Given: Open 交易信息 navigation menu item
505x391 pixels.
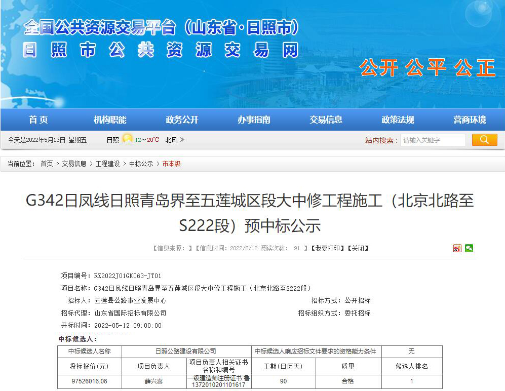Looking at the screenshot, I should click(x=326, y=120).
